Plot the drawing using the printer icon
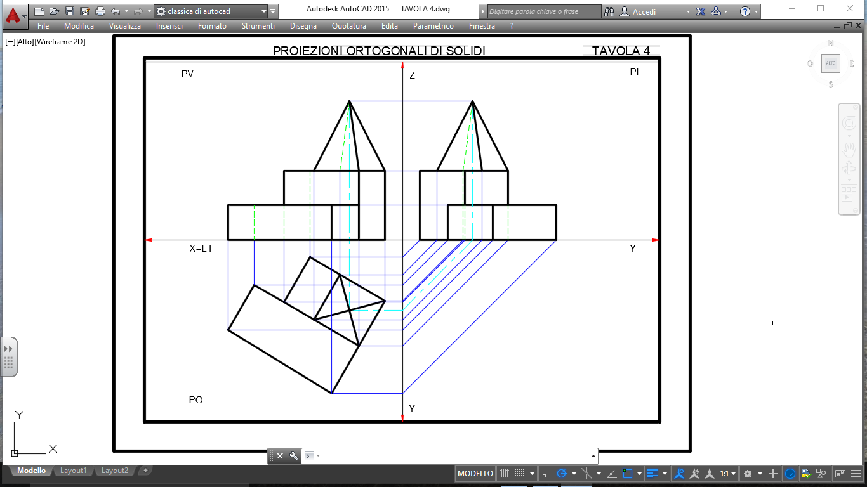Image resolution: width=867 pixels, height=487 pixels. click(x=100, y=11)
